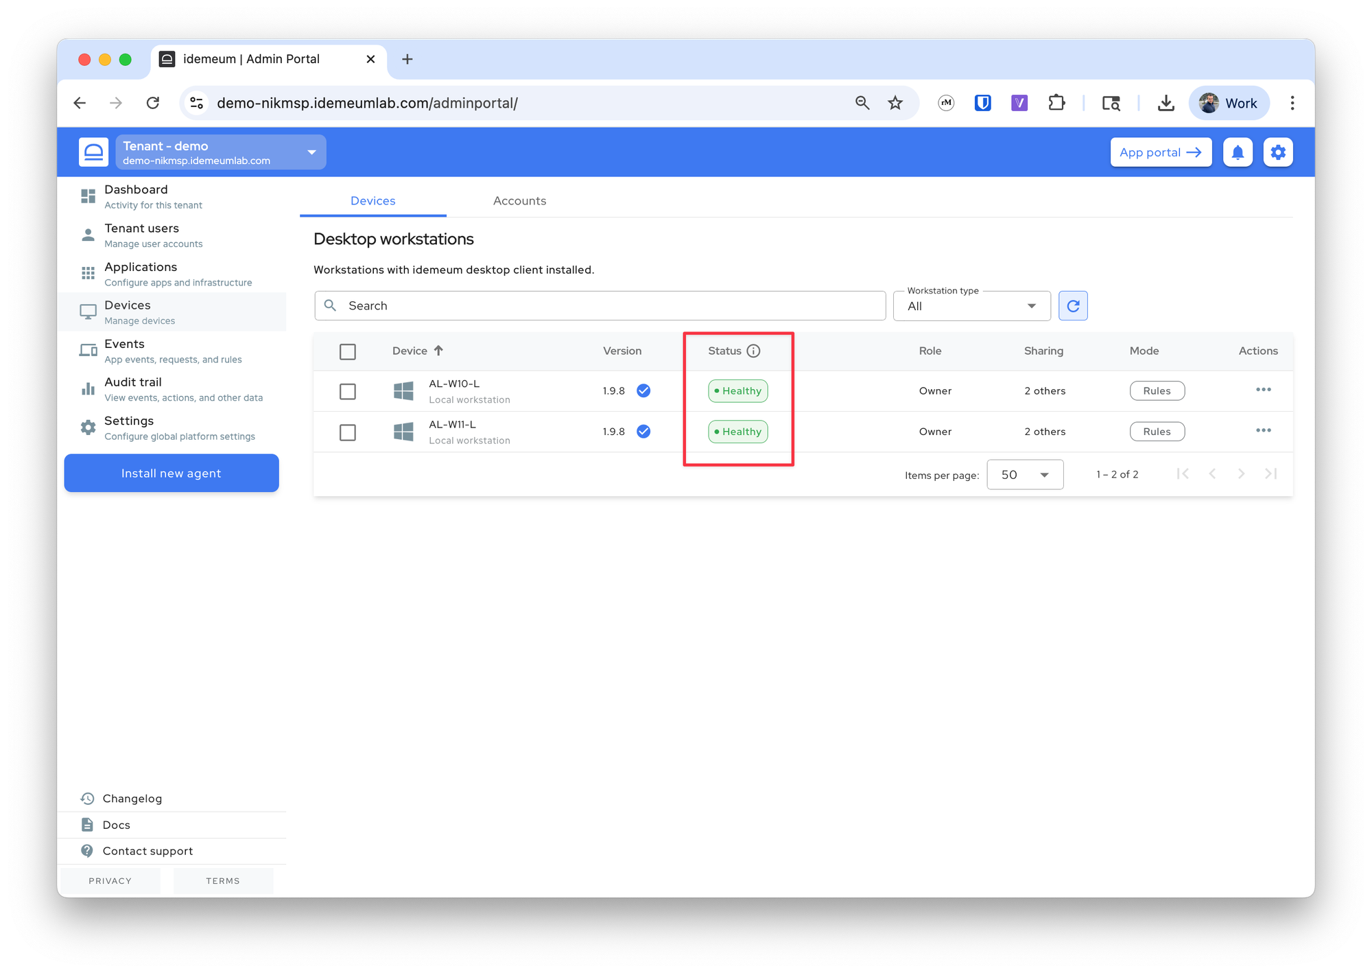Image resolution: width=1372 pixels, height=973 pixels.
Task: Refresh the workstations list
Action: [1073, 306]
